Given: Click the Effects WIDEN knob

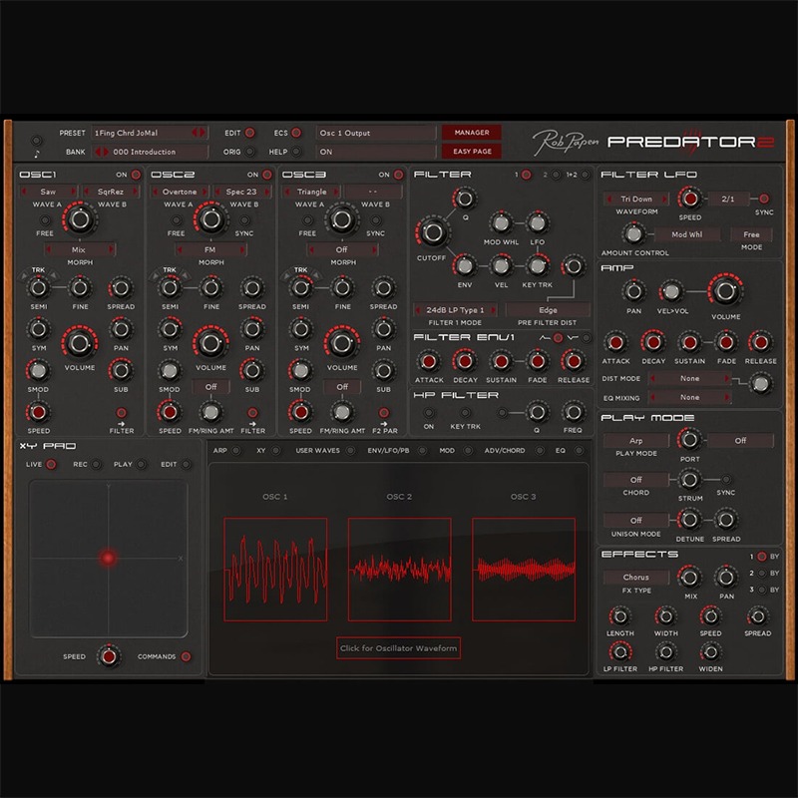Looking at the screenshot, I should click(x=710, y=652).
